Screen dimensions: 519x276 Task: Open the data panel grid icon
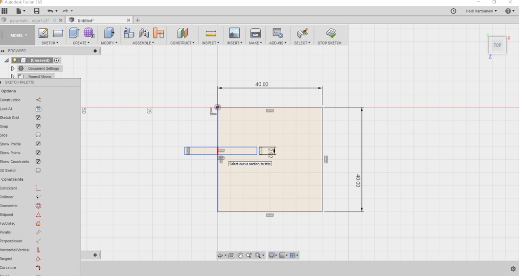pos(4,11)
